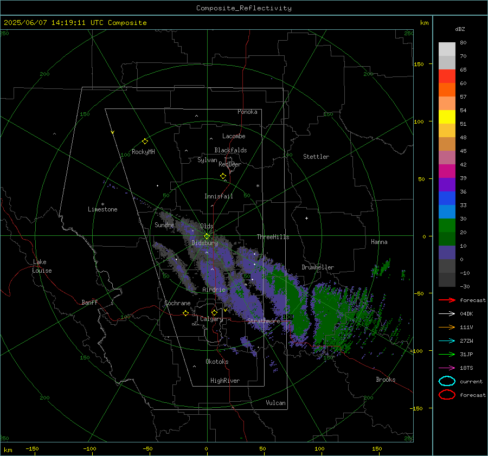
Task: Click the Strathmore label on map
Action: pyautogui.click(x=264, y=321)
